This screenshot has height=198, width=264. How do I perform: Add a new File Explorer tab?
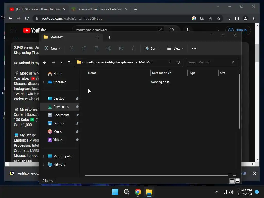tap(109, 37)
